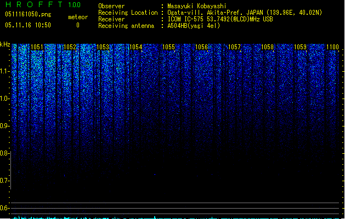
Task: Click time marker 1057
Action: 234,47
